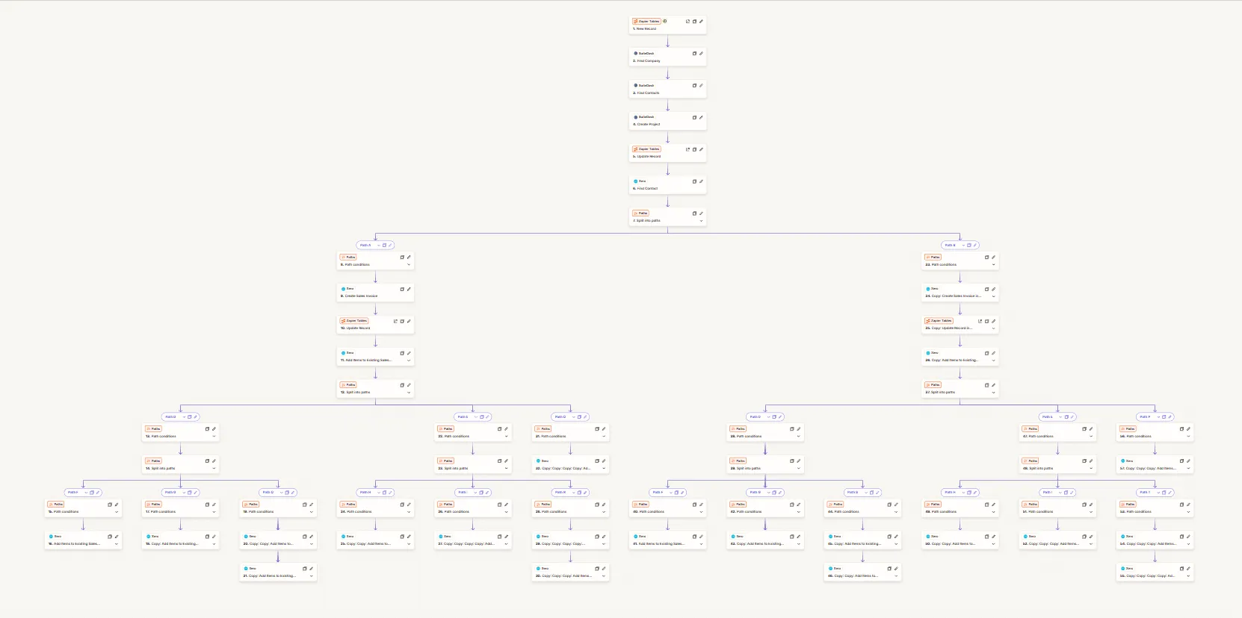Select step 37 Split into paths card
Screen dimensions: 1242x618
[x=960, y=389]
